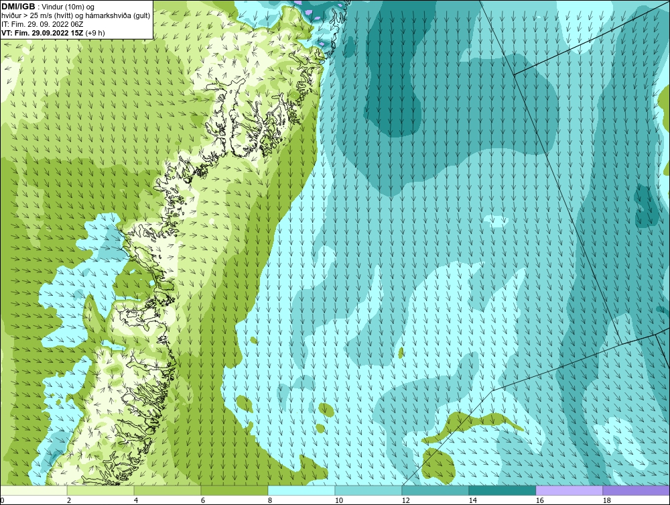Click the 10–12 m/s light teal swatch
The height and width of the screenshot is (505, 670).
point(368,490)
